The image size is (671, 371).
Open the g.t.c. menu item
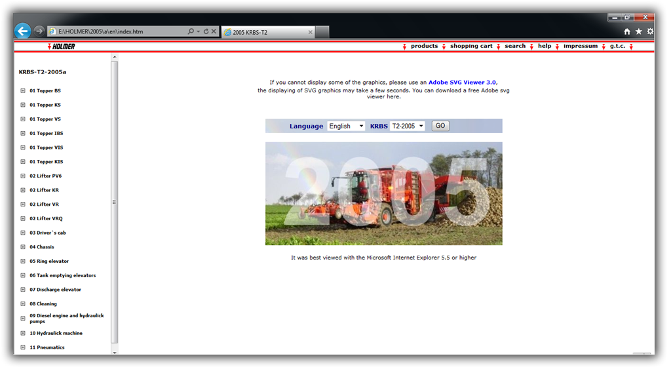(617, 46)
